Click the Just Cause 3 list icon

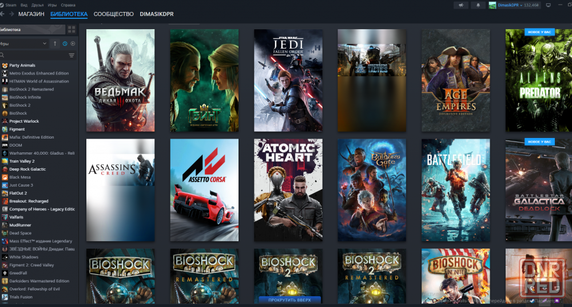pos(5,186)
